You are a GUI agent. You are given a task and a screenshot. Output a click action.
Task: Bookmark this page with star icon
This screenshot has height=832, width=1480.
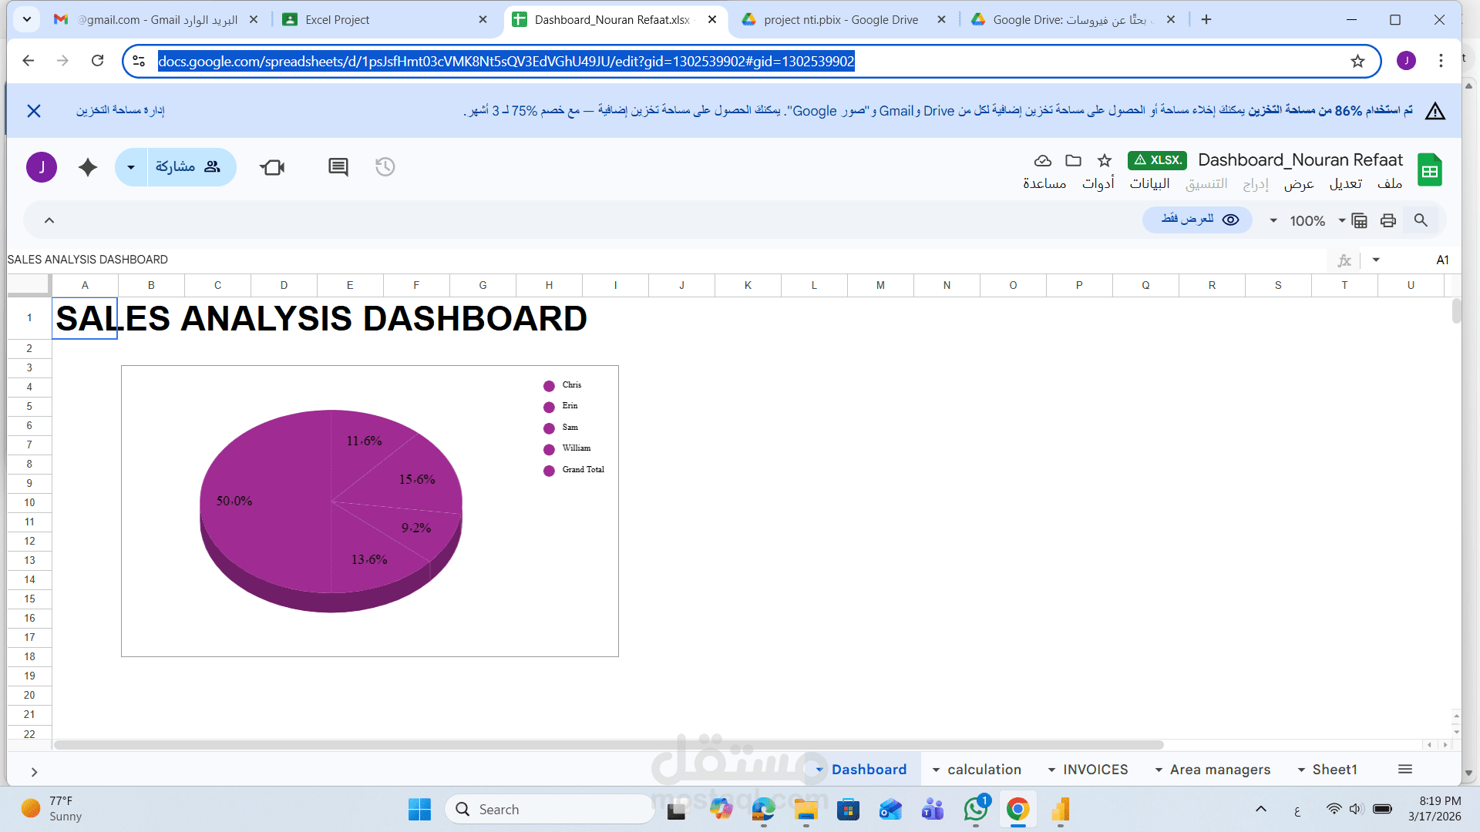click(1357, 62)
